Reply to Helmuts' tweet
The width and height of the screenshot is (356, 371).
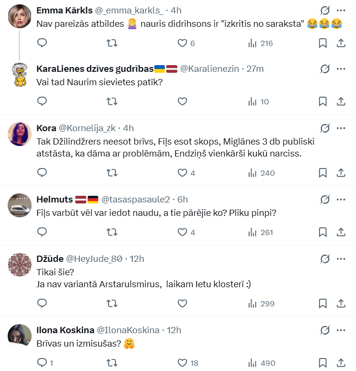pos(42,232)
